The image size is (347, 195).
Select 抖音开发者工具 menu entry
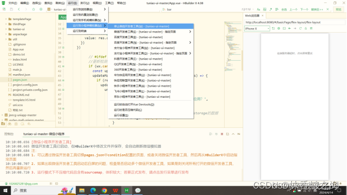pos(138,59)
